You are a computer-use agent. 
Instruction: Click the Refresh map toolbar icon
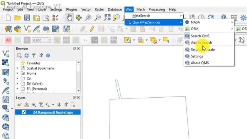coord(211,17)
